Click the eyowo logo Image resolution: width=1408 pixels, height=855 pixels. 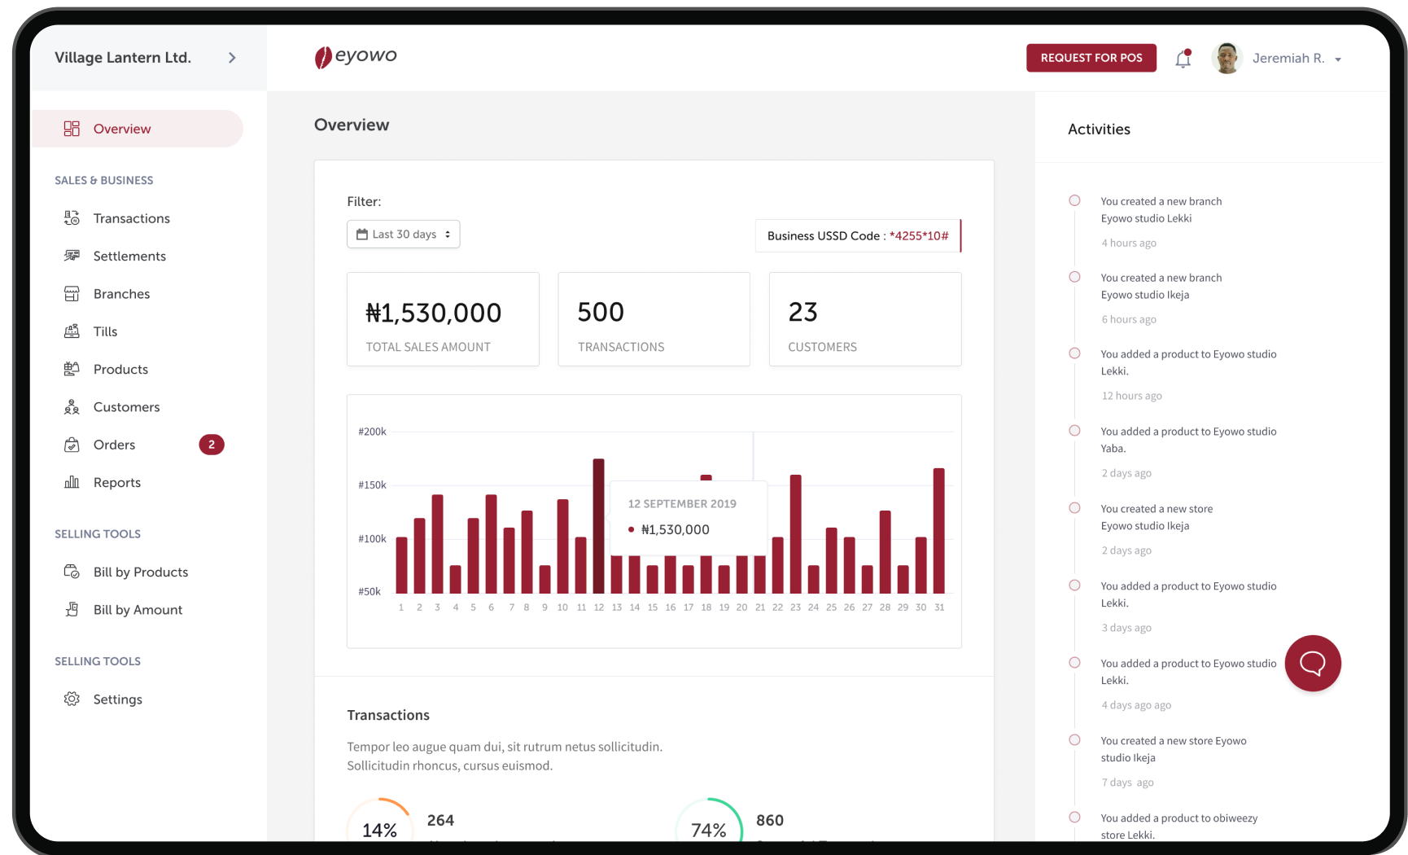click(x=356, y=57)
